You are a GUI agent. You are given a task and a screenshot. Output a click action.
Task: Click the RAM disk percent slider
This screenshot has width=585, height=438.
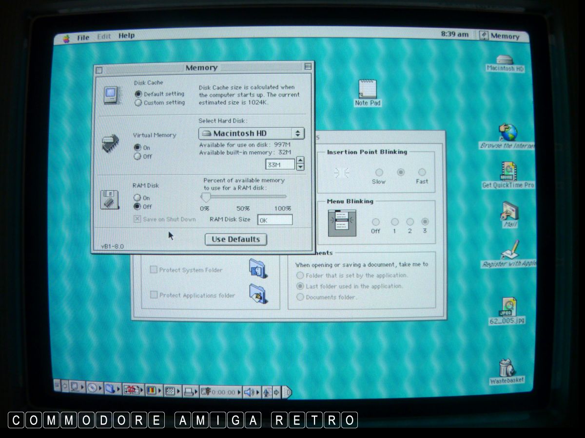point(206,197)
